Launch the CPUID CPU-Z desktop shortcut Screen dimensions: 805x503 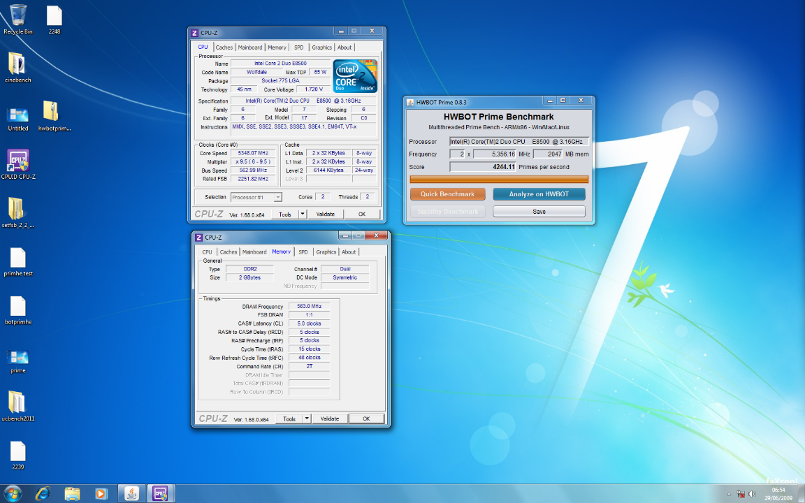(x=18, y=165)
